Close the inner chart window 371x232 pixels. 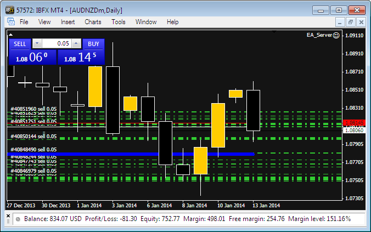tap(361, 22)
